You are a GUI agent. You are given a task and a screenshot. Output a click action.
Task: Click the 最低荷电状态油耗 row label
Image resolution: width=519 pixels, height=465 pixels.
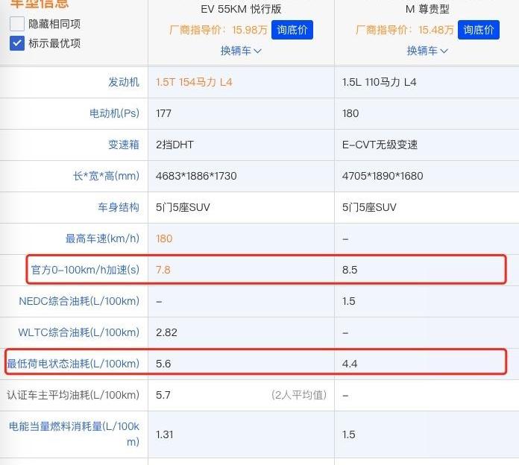click(73, 364)
